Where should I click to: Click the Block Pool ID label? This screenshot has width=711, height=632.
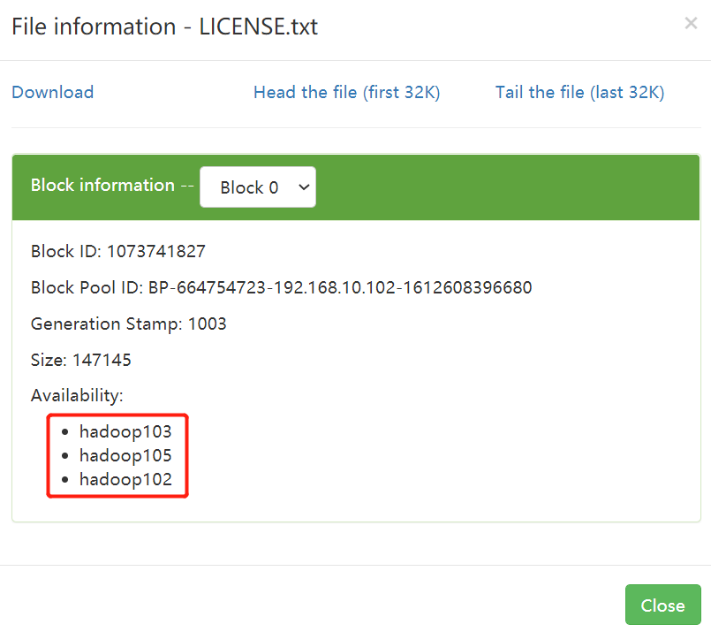pos(86,287)
